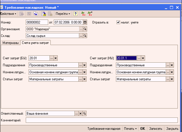The height and width of the screenshot is (132, 182).
Task: Click into the Комментарий text field
Action: [101, 120]
